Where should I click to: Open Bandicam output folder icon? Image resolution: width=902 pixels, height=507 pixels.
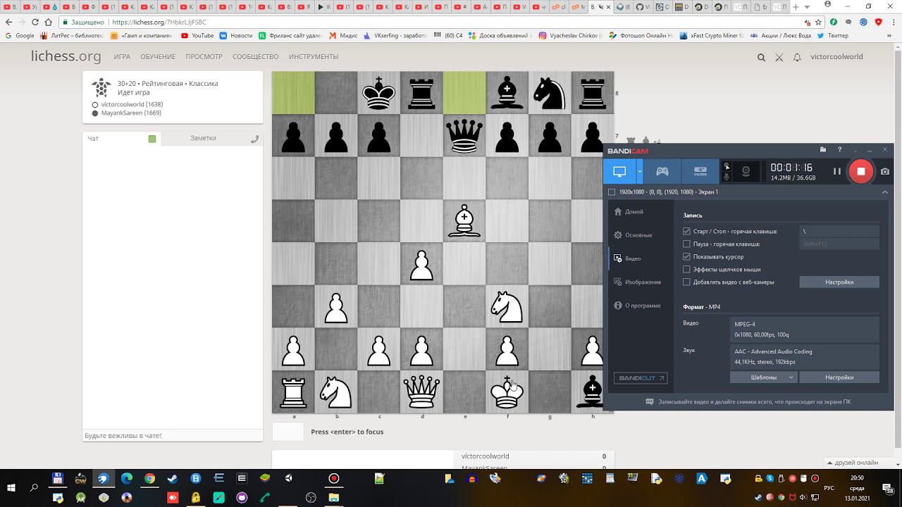822,150
